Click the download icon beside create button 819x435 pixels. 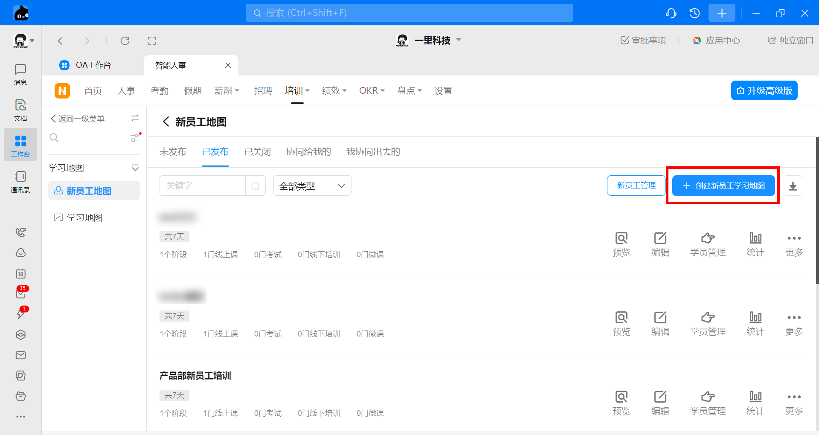click(x=793, y=186)
